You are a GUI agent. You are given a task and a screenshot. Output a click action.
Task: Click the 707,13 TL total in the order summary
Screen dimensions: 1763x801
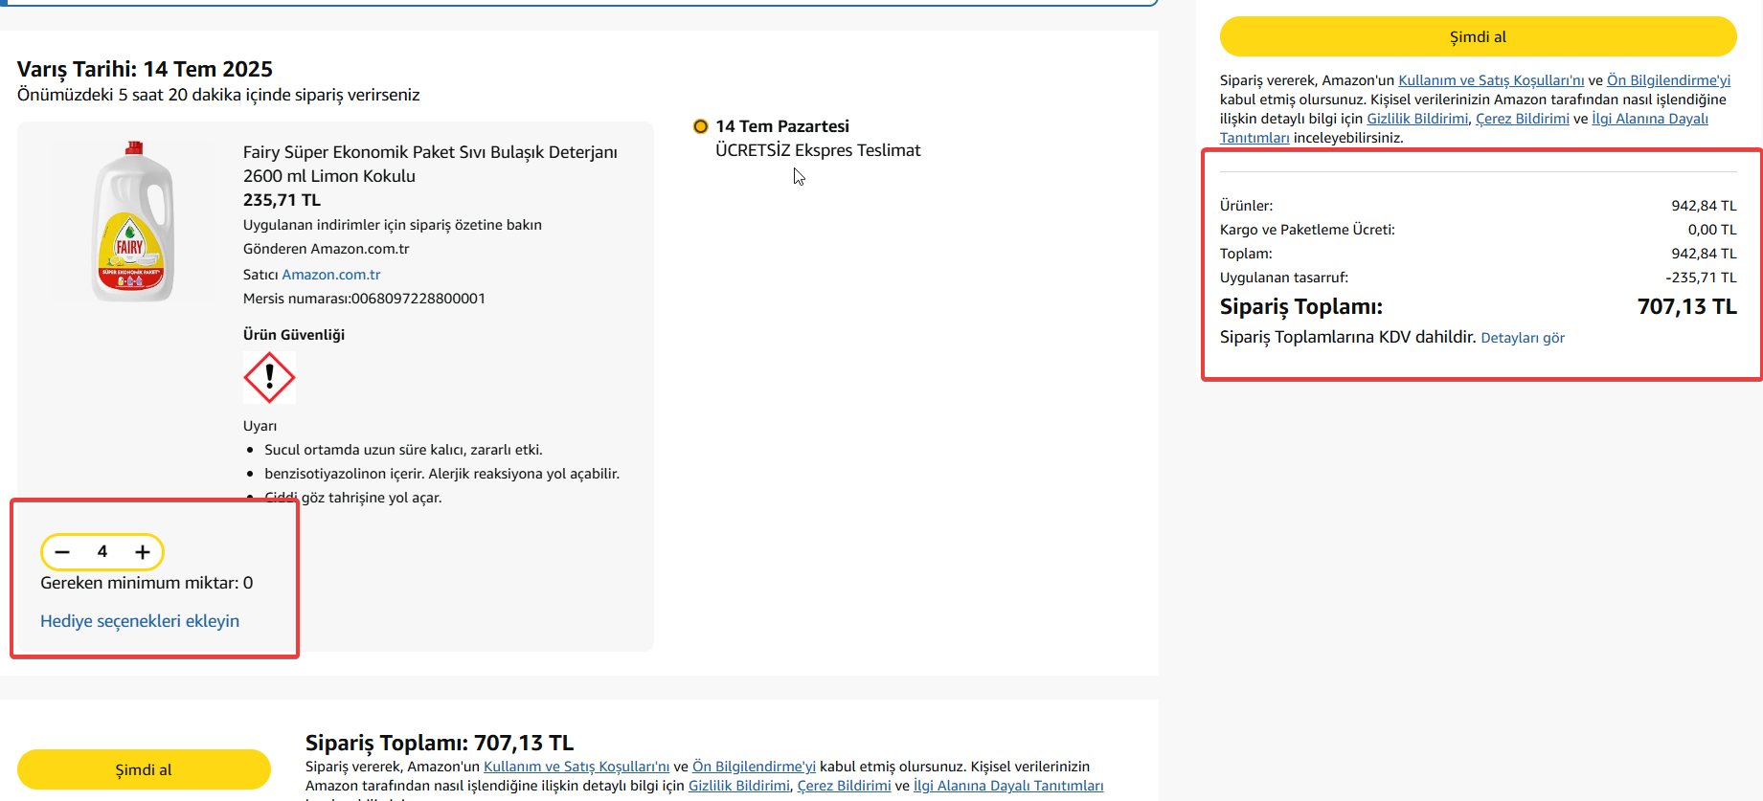1686,306
